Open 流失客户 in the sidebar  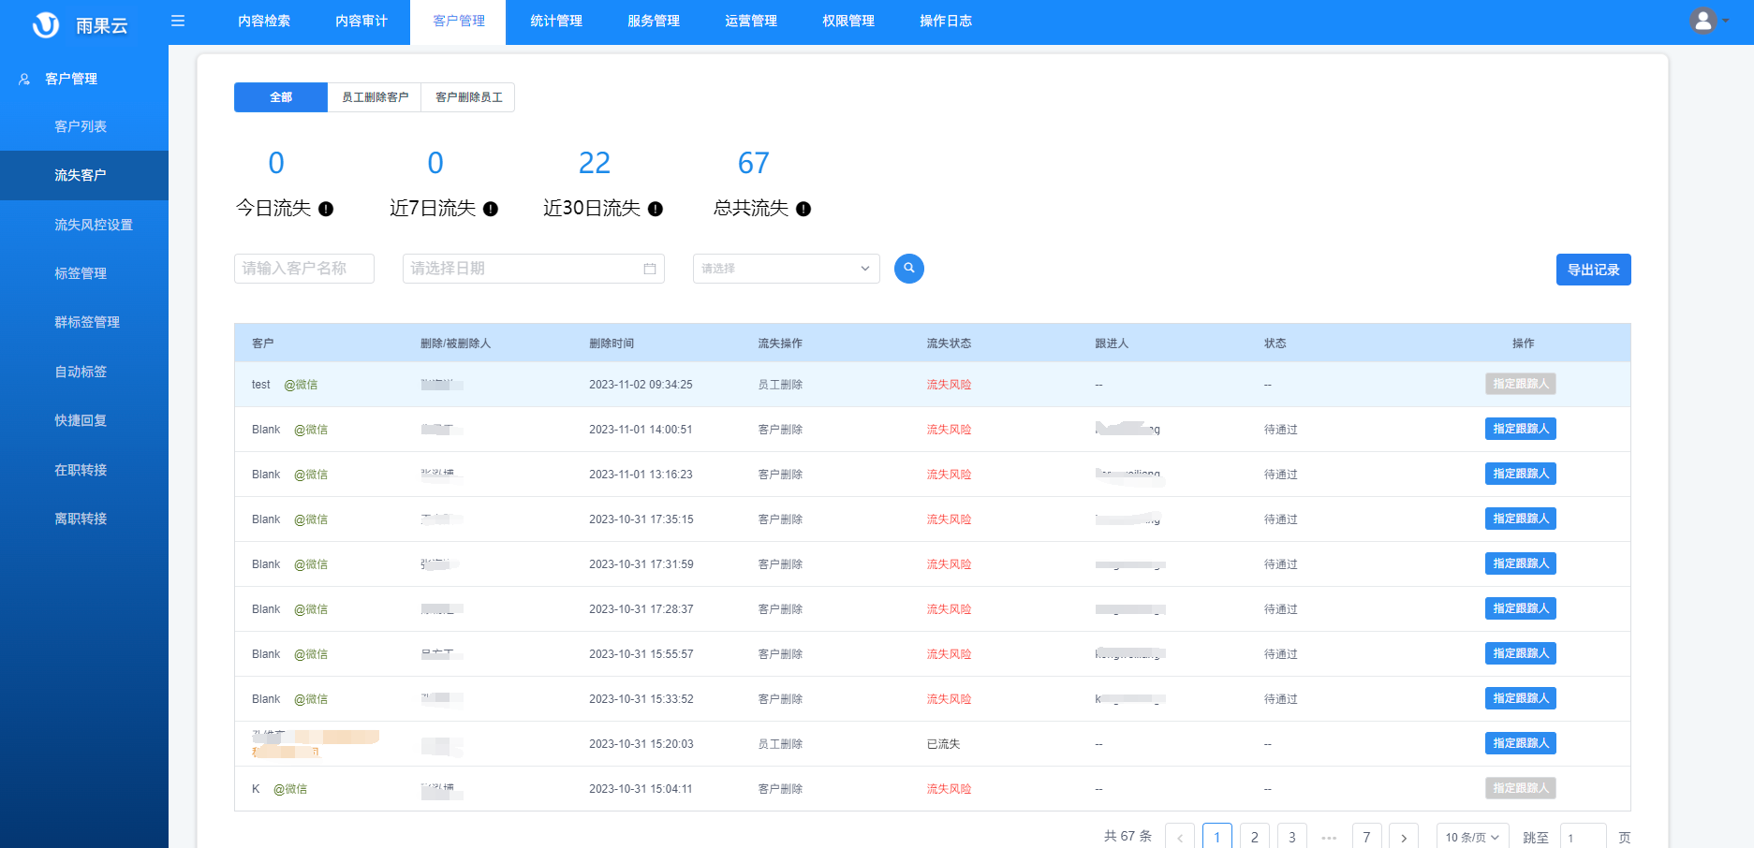click(84, 175)
